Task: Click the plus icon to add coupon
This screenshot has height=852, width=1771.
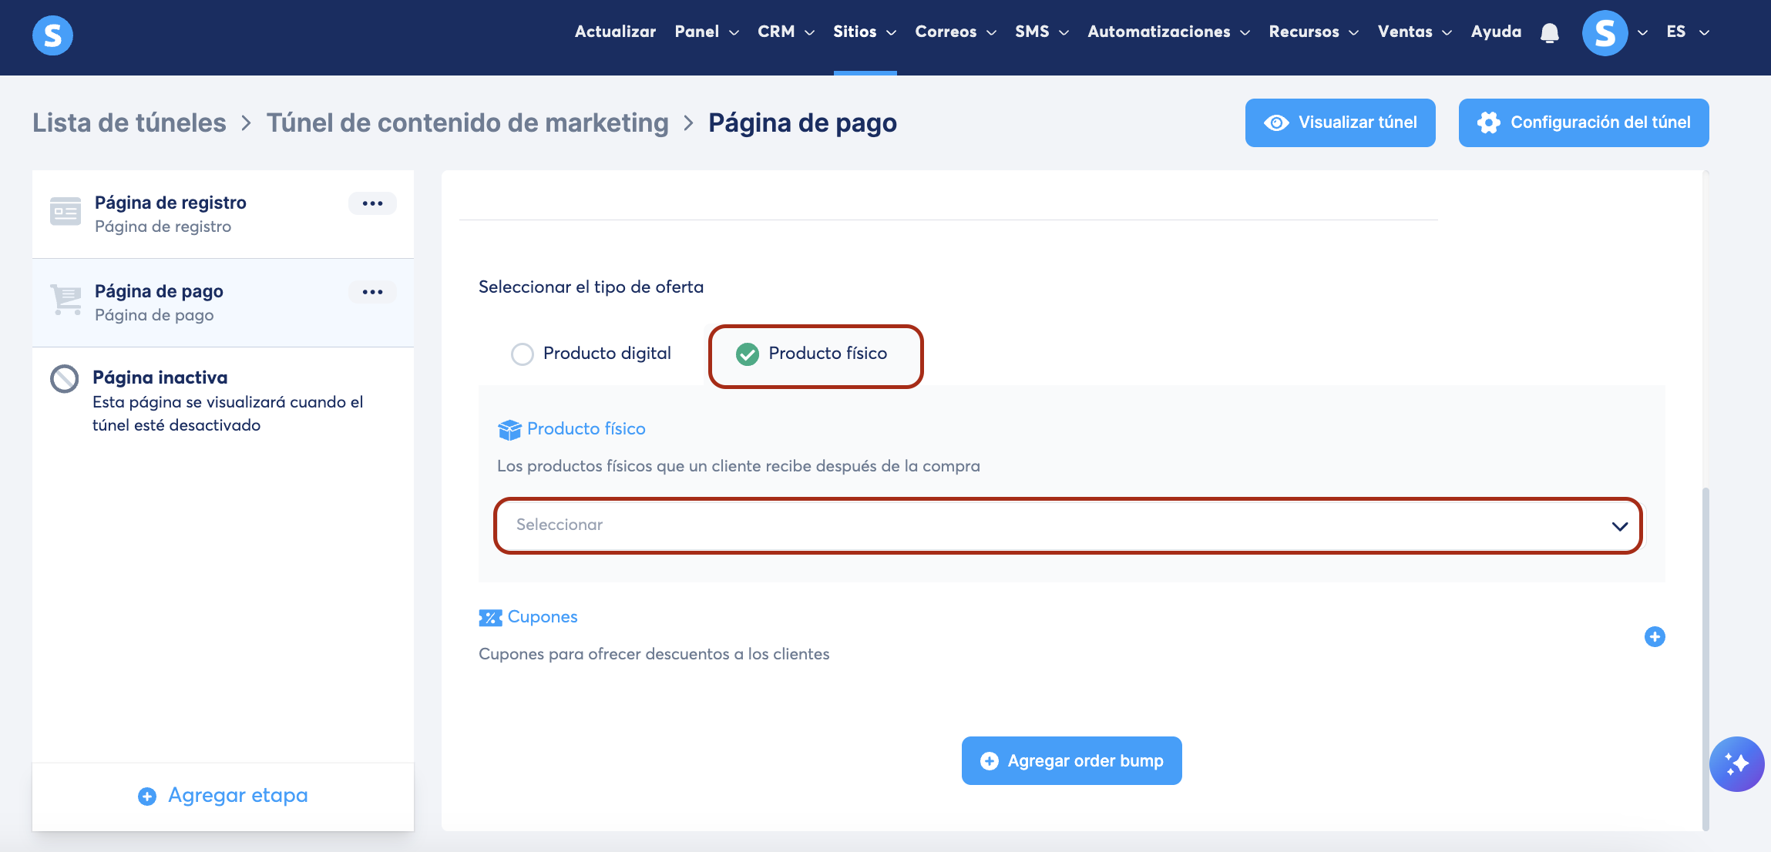Action: 1654,636
